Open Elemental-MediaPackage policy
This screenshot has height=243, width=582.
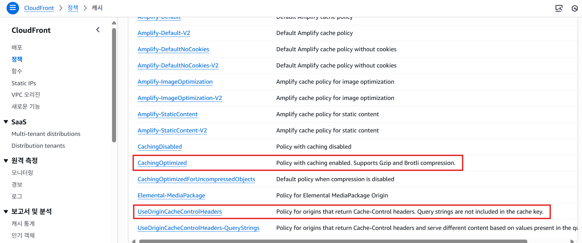[171, 195]
